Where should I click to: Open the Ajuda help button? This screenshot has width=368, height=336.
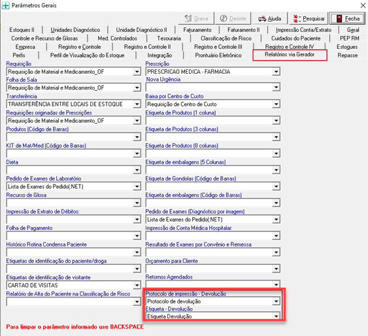click(270, 18)
